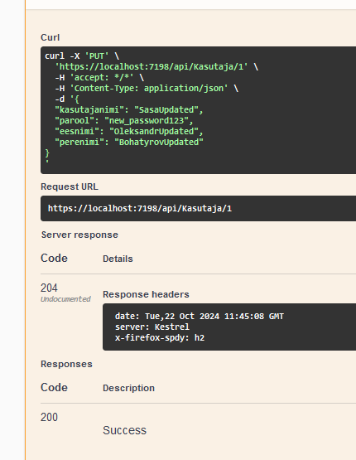Click the Description column header
This screenshot has width=356, height=460.
pos(128,388)
